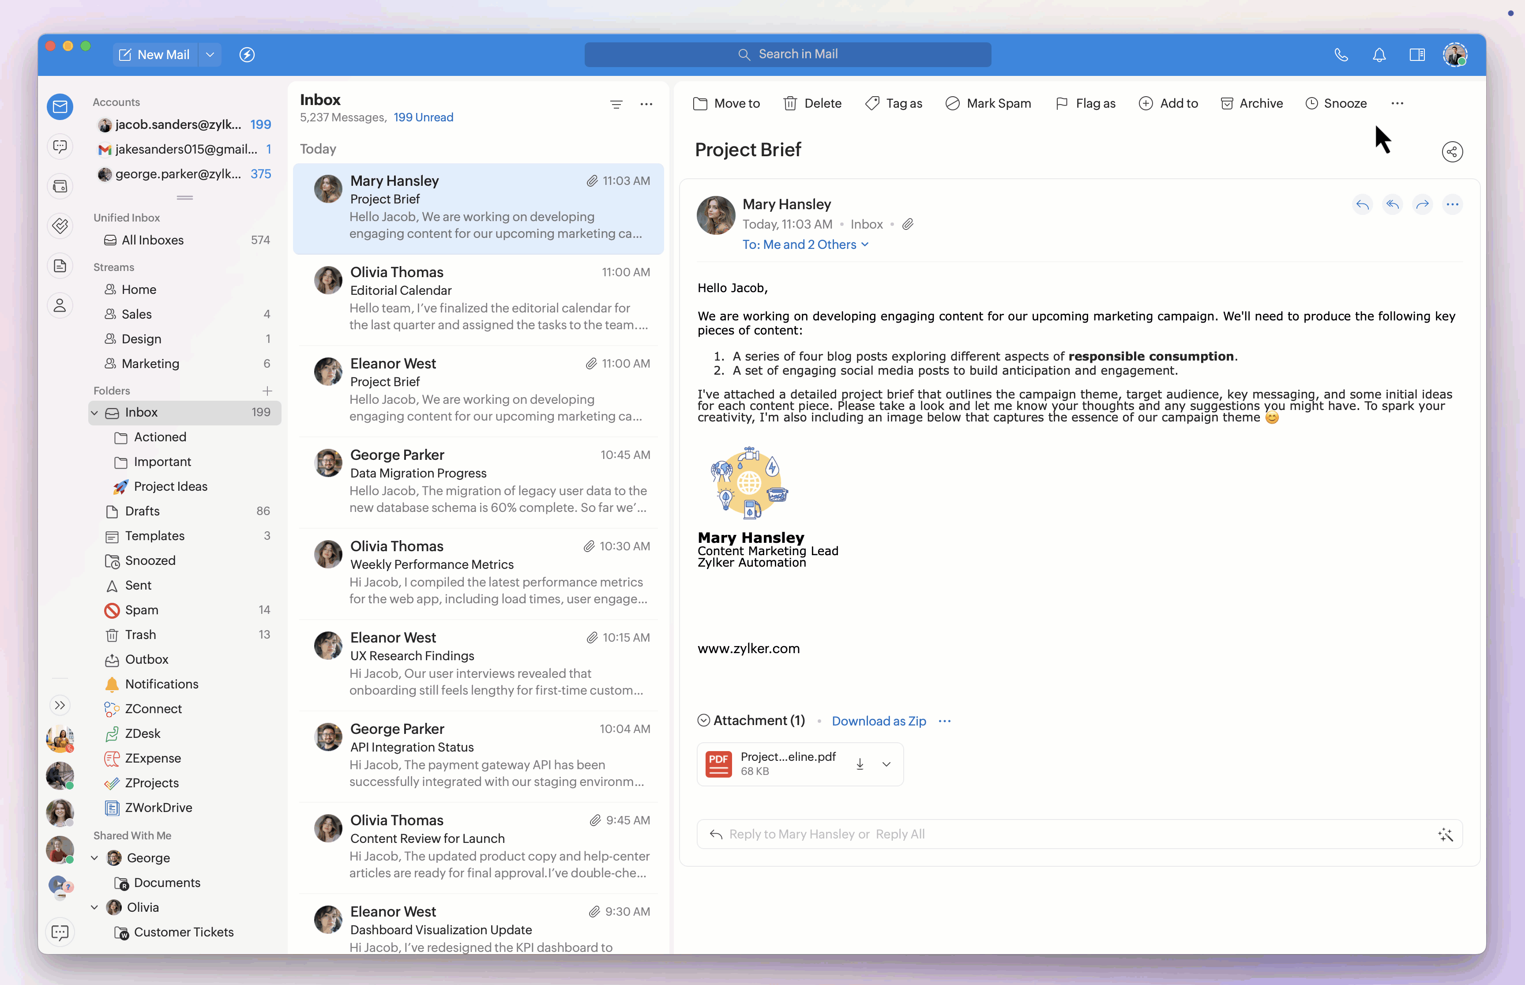
Task: Click the Forward arrow icon
Action: pyautogui.click(x=1422, y=205)
